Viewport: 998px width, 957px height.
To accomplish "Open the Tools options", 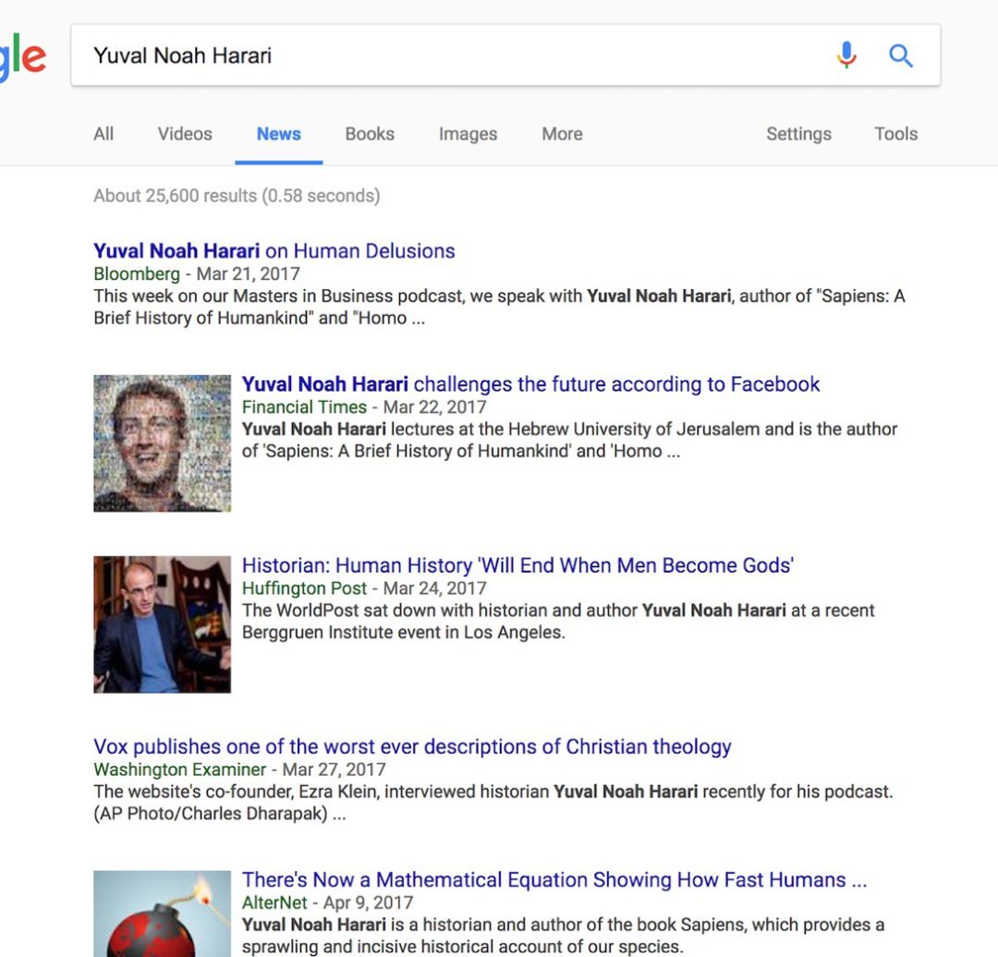I will coord(895,134).
